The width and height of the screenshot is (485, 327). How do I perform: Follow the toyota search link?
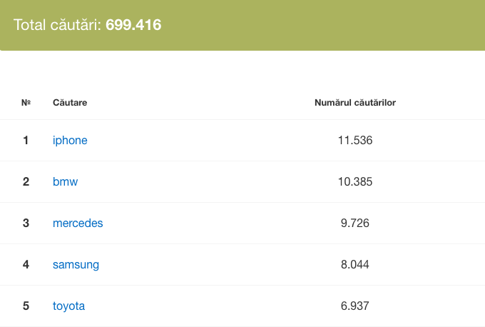(x=68, y=306)
